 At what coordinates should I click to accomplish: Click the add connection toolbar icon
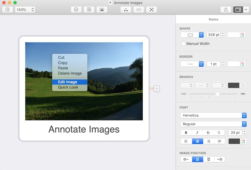pyautogui.click(x=126, y=10)
